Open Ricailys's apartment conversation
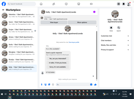 pos(19,61)
